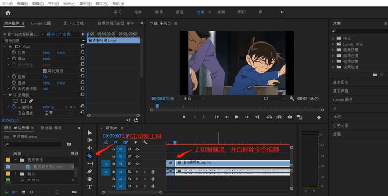Open the 基本图形 panel
Screen dimensions: 388x196
coord(341,82)
